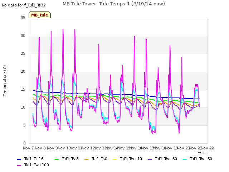
Task: Click the 35 y-axis tick label
Action: click(x=23, y=18)
